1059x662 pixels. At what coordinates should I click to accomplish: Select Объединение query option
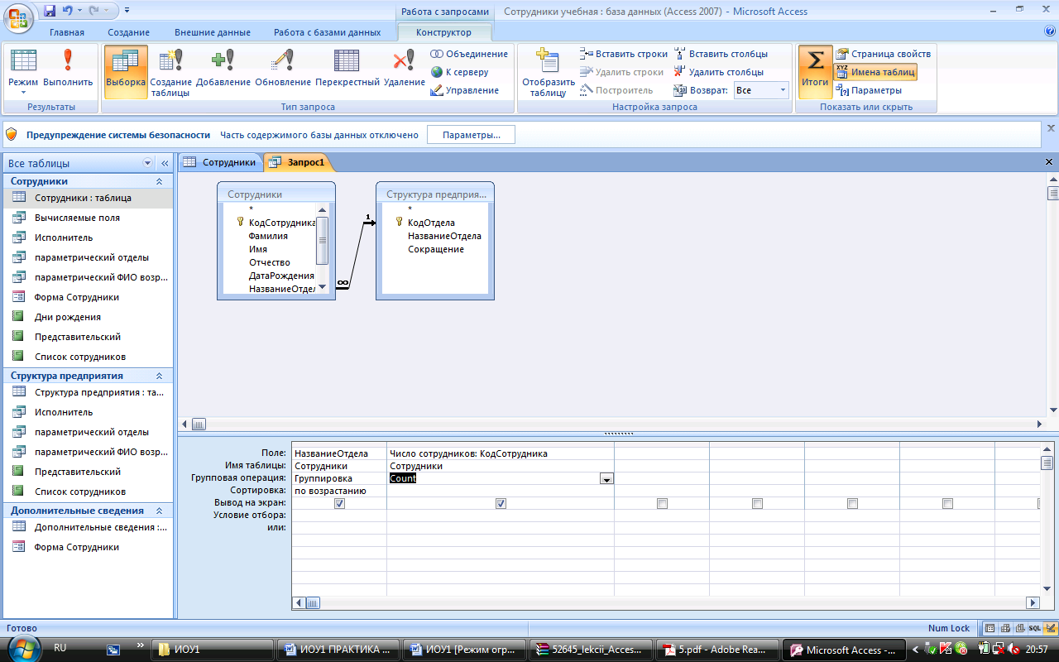point(469,54)
